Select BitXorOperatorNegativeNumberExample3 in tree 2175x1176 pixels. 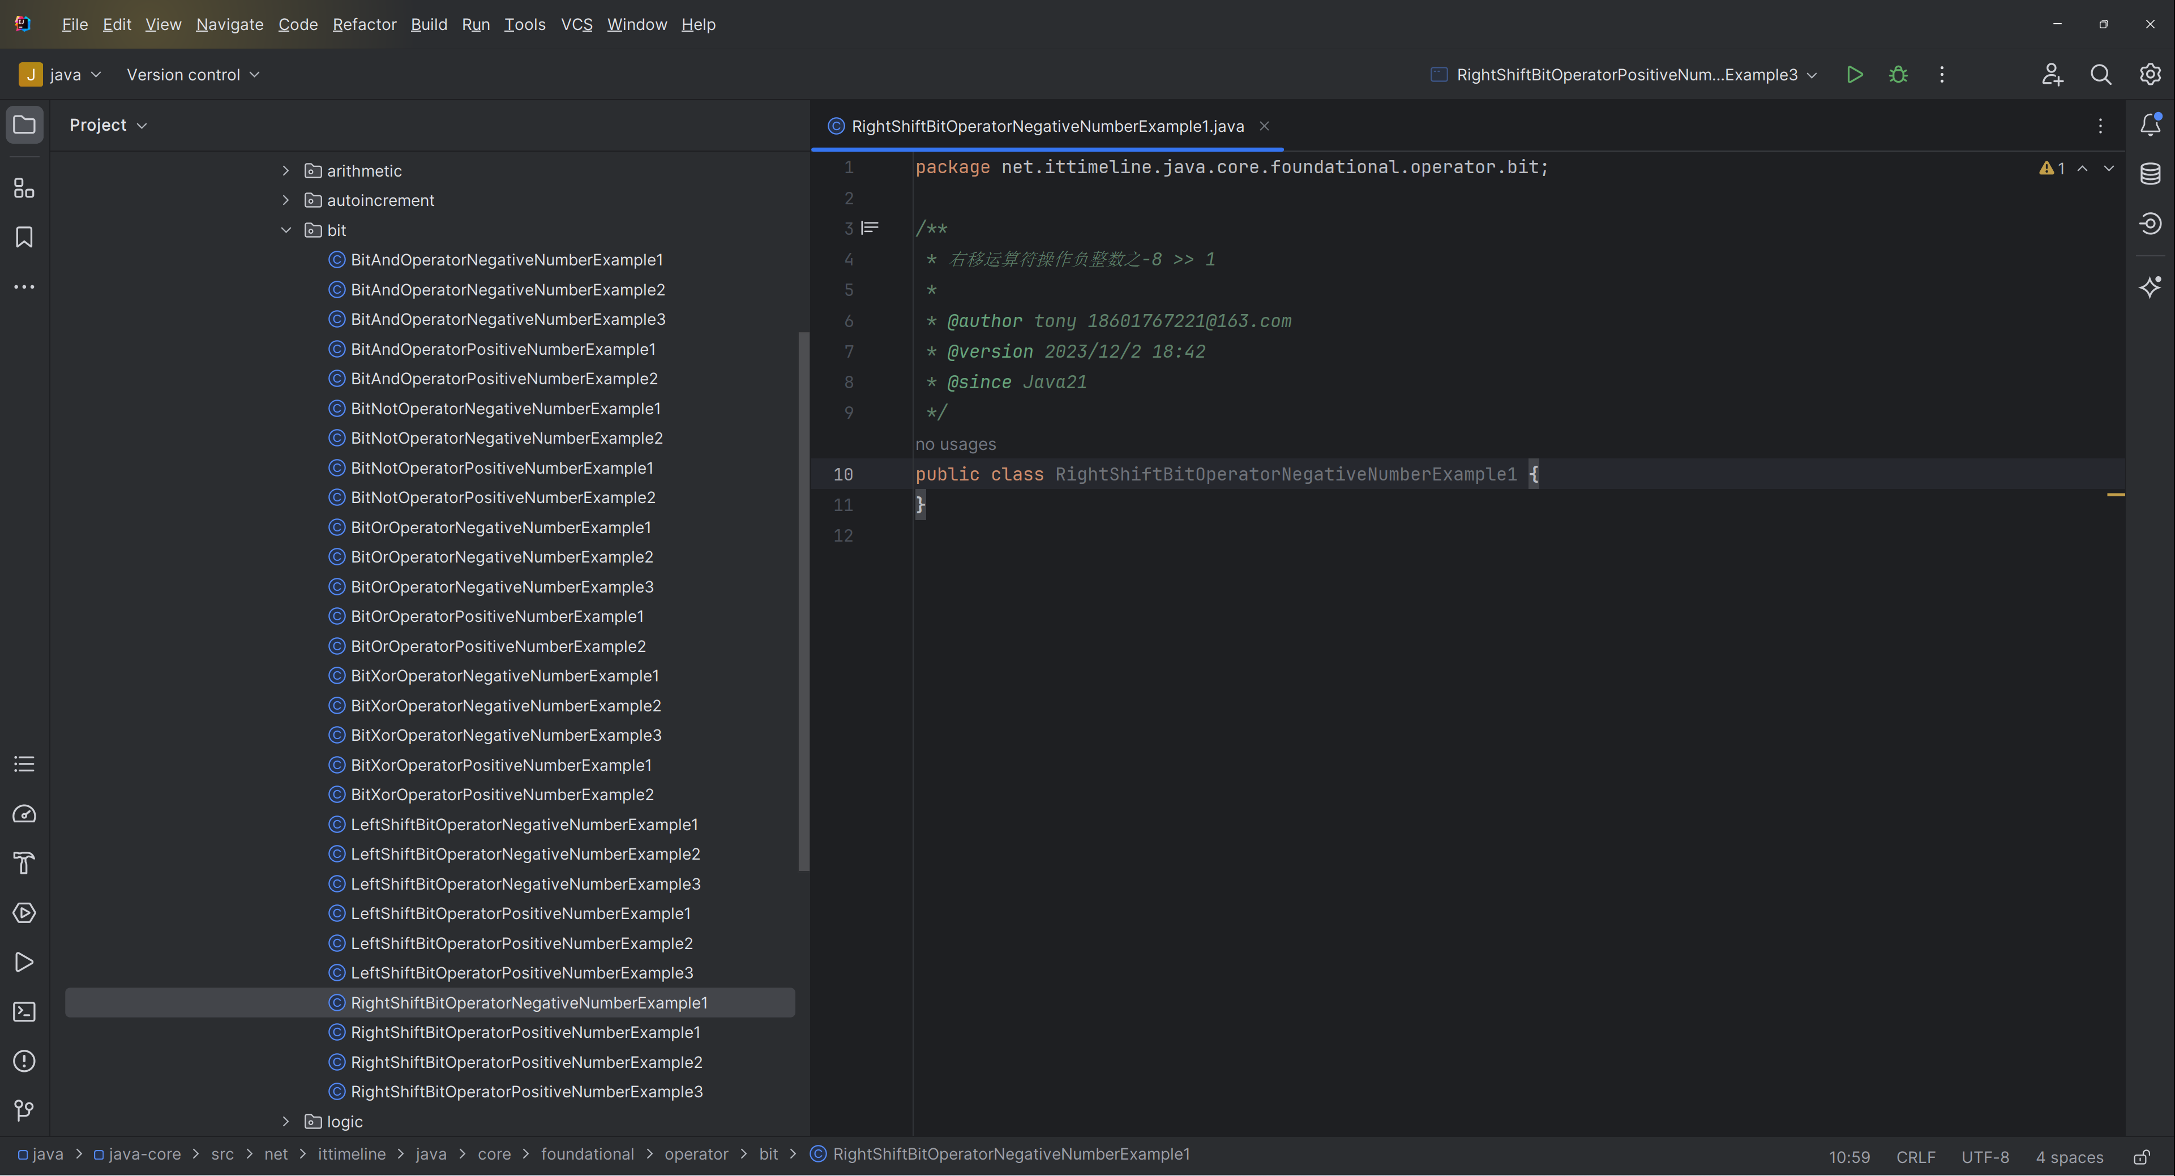click(506, 735)
